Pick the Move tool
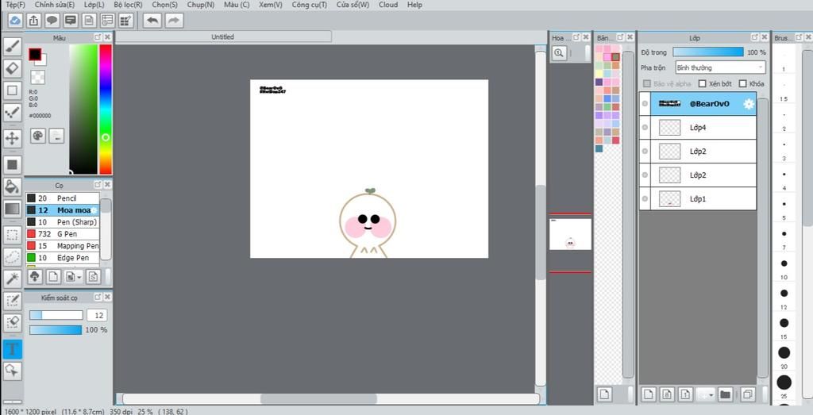Image resolution: width=813 pixels, height=415 pixels. pyautogui.click(x=13, y=138)
